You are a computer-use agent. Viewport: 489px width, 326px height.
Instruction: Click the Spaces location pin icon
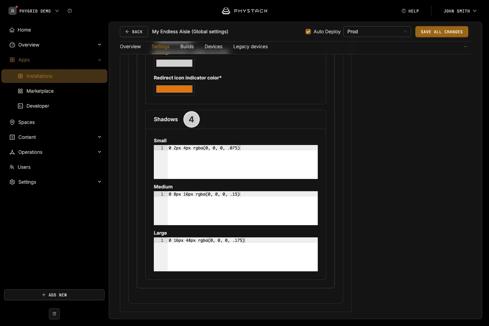point(12,122)
